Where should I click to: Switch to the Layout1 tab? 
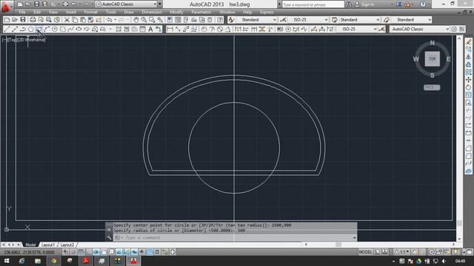47,245
